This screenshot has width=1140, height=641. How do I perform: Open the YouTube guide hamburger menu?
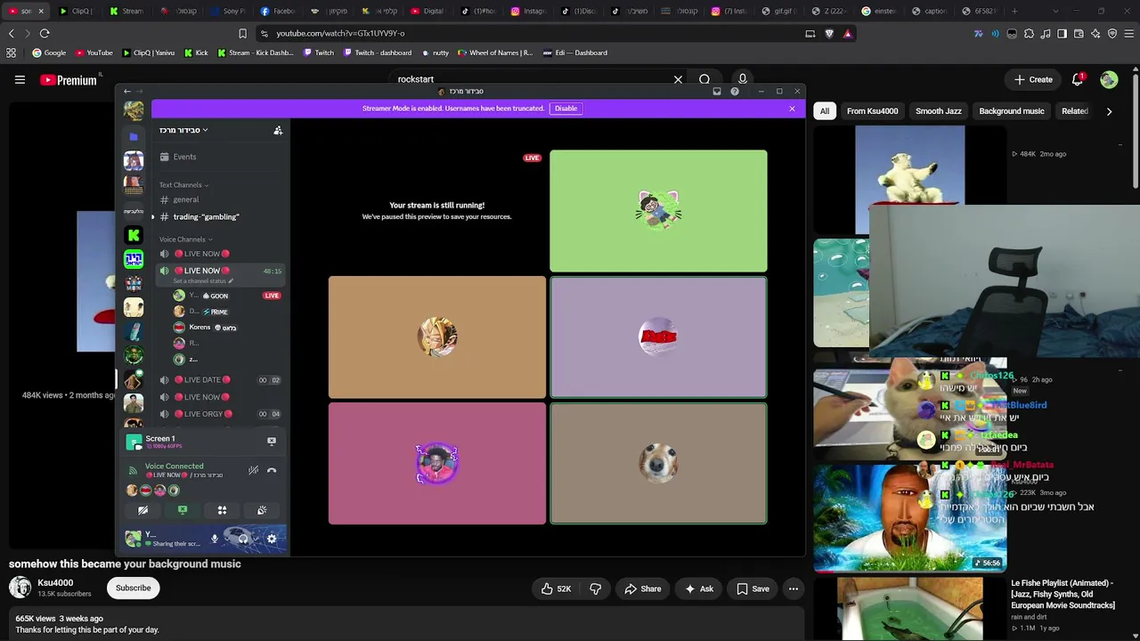pyautogui.click(x=20, y=79)
